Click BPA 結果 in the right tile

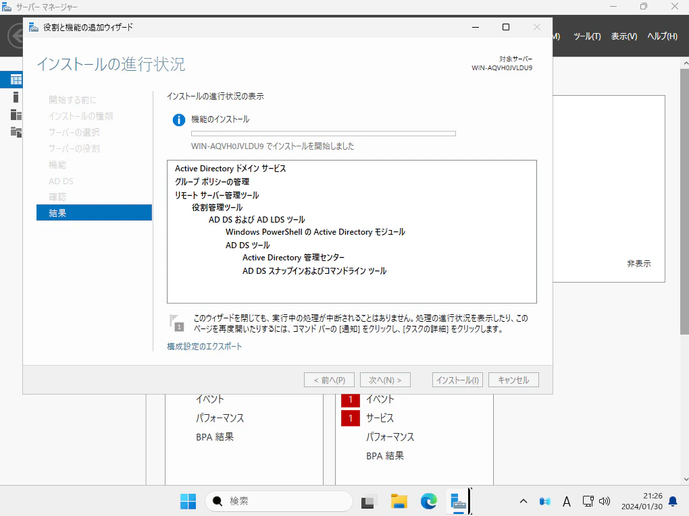point(384,456)
